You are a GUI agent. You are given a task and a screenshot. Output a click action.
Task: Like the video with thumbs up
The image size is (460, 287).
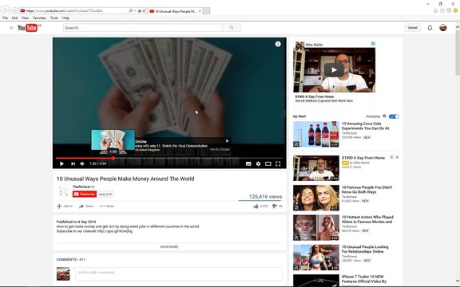point(256,206)
